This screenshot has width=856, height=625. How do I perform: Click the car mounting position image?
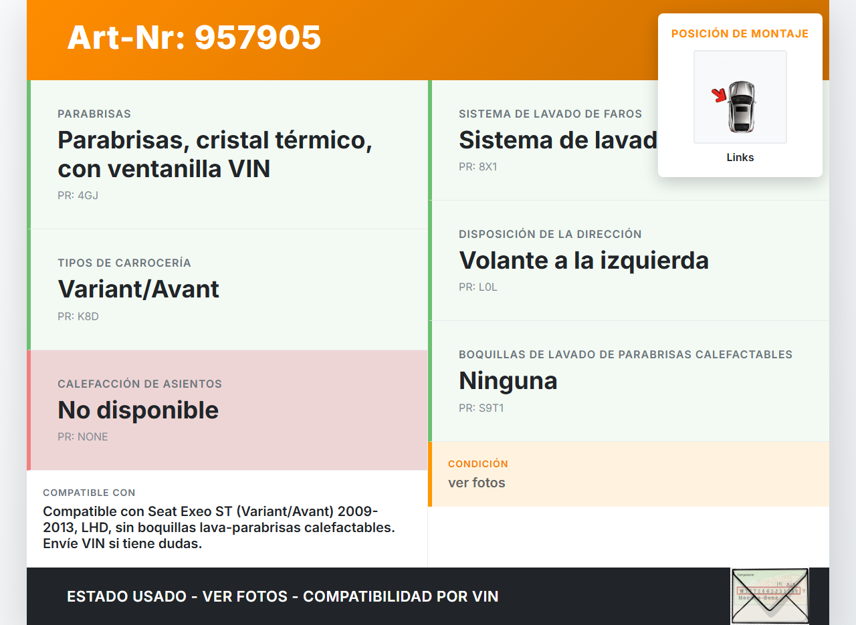coord(740,97)
